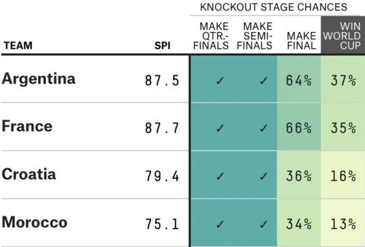Click France's quarter-finals checkmark
Image resolution: width=365 pixels, height=247 pixels.
click(x=220, y=128)
